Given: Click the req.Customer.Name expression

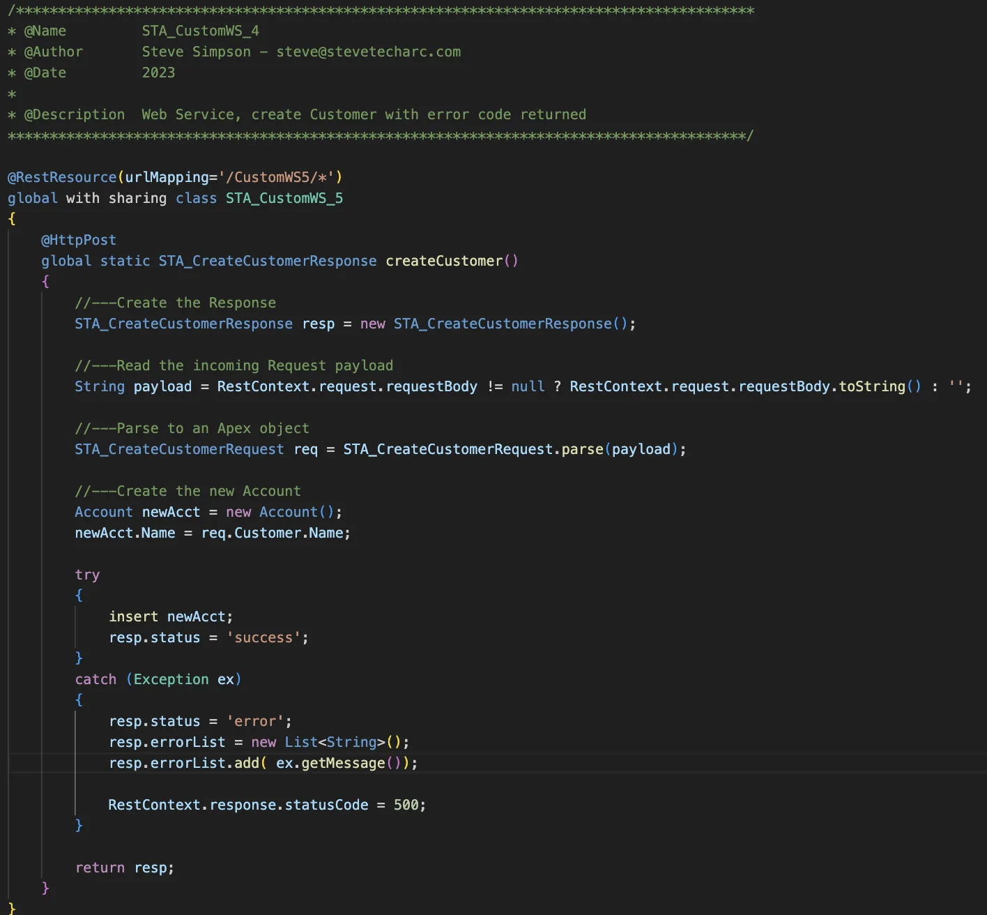Looking at the screenshot, I should pyautogui.click(x=272, y=533).
